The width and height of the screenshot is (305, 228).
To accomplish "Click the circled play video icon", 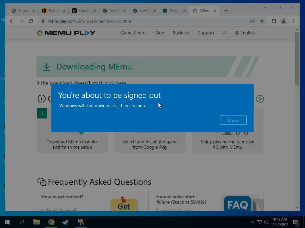I will coord(260,99).
